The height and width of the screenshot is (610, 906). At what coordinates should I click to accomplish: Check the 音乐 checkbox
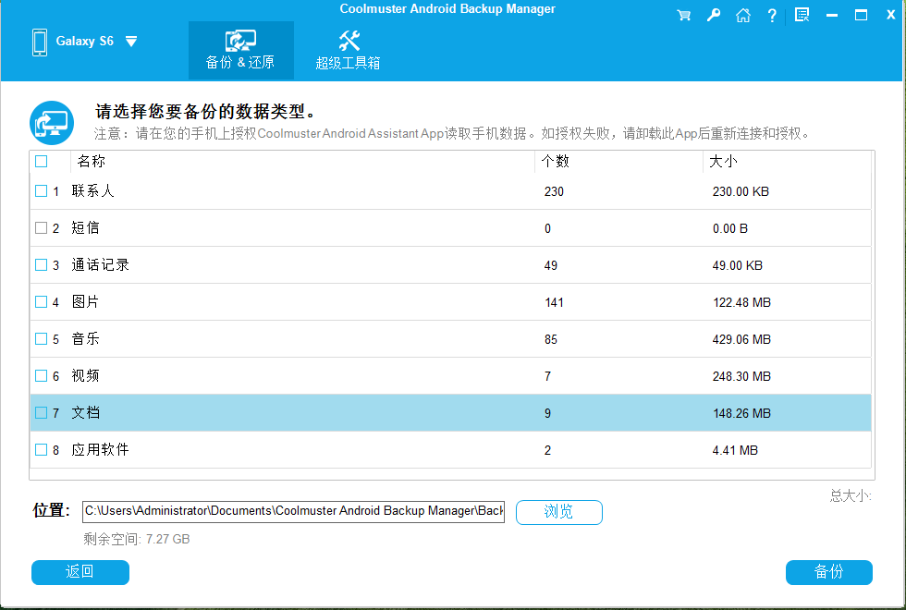point(41,339)
